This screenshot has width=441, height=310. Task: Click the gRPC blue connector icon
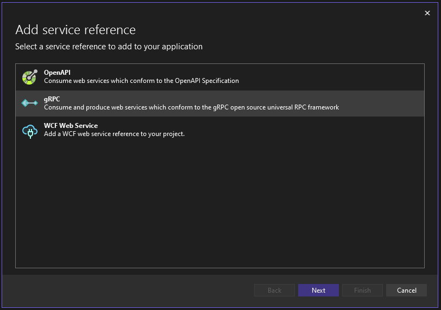[x=29, y=103]
